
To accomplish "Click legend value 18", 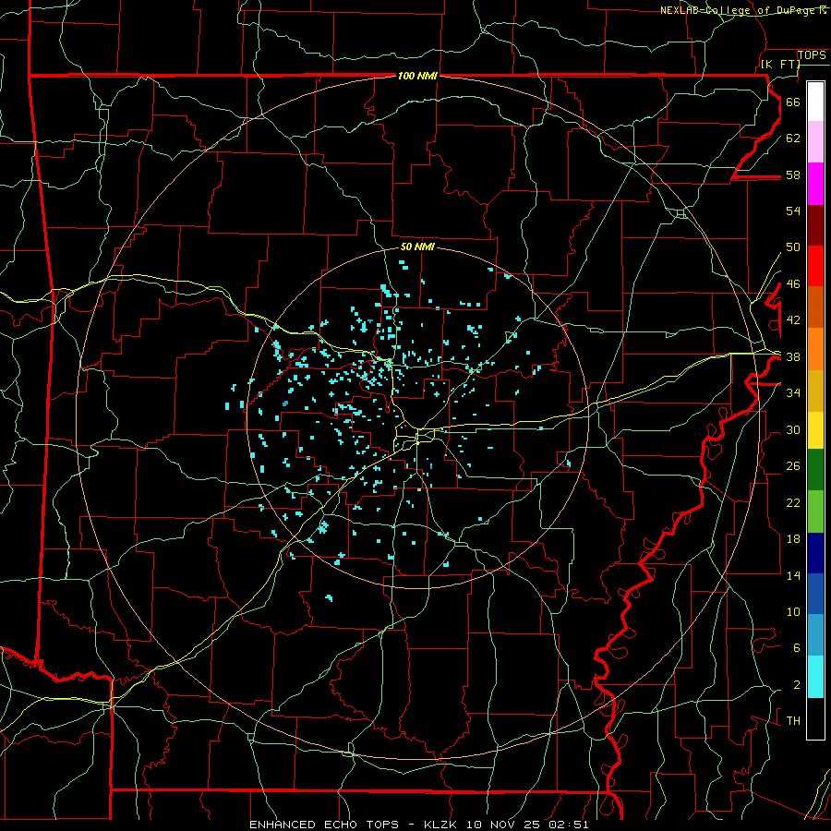I will (x=792, y=539).
